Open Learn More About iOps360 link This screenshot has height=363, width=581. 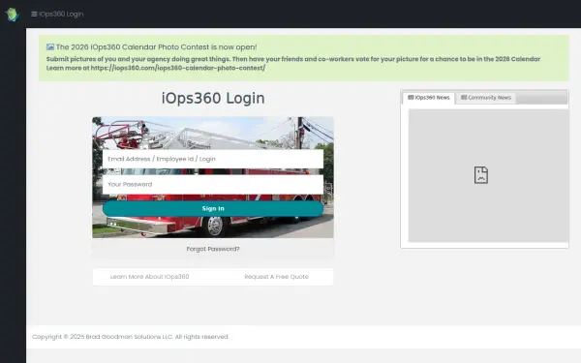point(150,277)
